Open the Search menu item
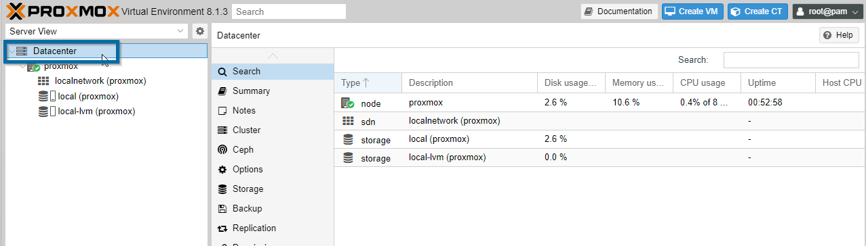This screenshot has height=246, width=866. pos(273,71)
